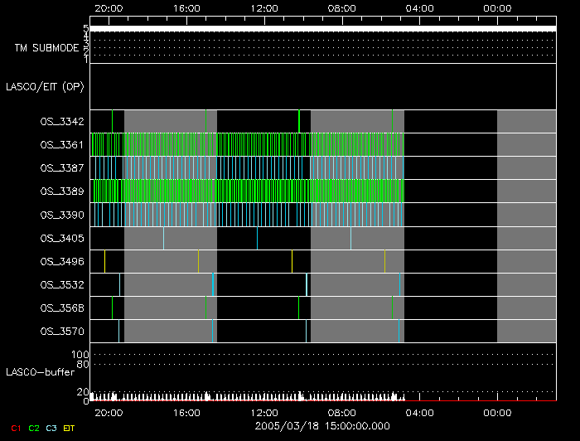Image resolution: width=580 pixels, height=441 pixels.
Task: Select the OS_3496 row label
Action: click(62, 262)
